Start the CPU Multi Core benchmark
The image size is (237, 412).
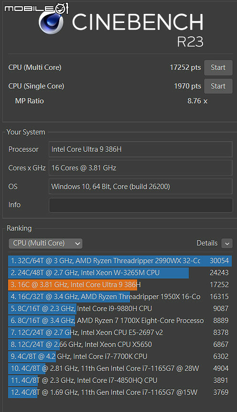tap(218, 67)
